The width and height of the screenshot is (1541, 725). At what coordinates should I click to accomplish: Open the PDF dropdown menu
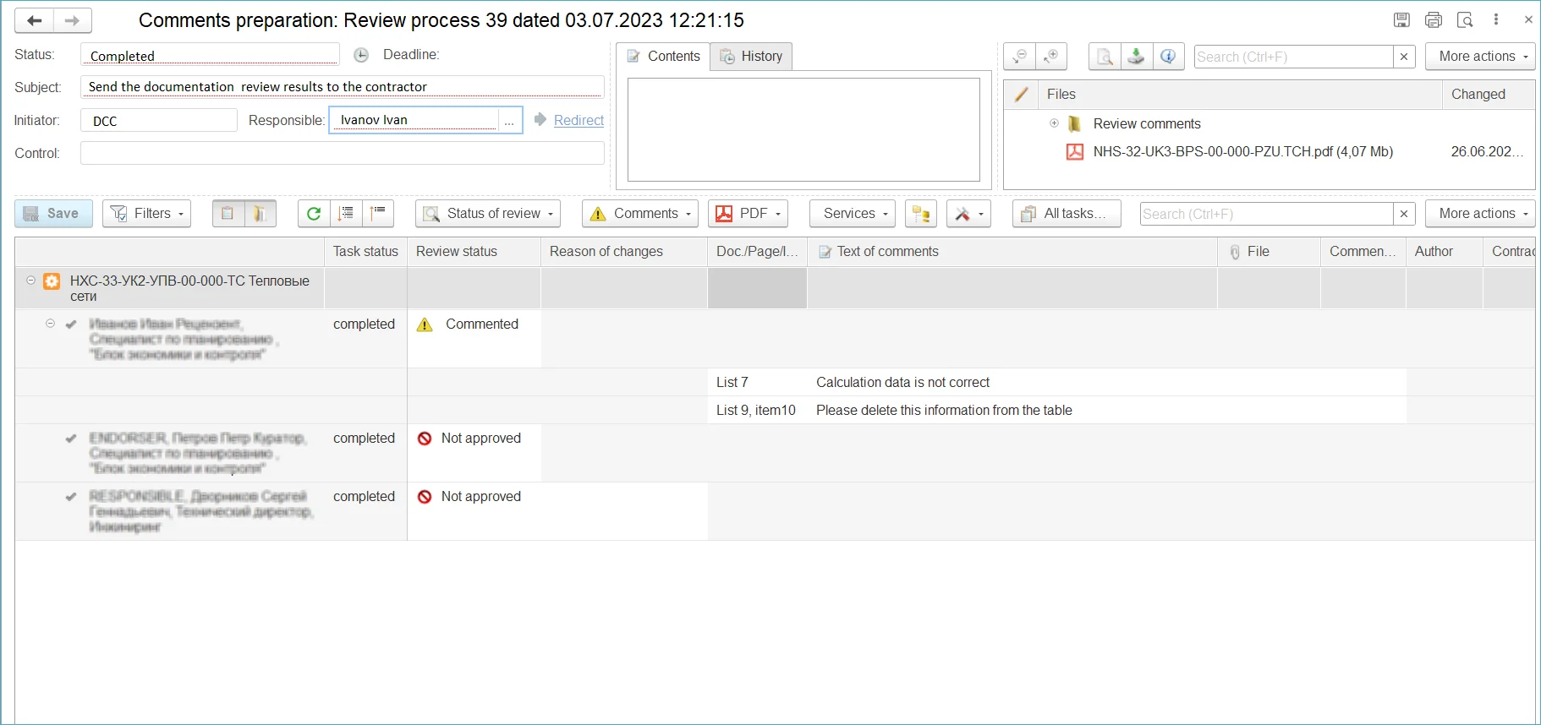pos(748,214)
